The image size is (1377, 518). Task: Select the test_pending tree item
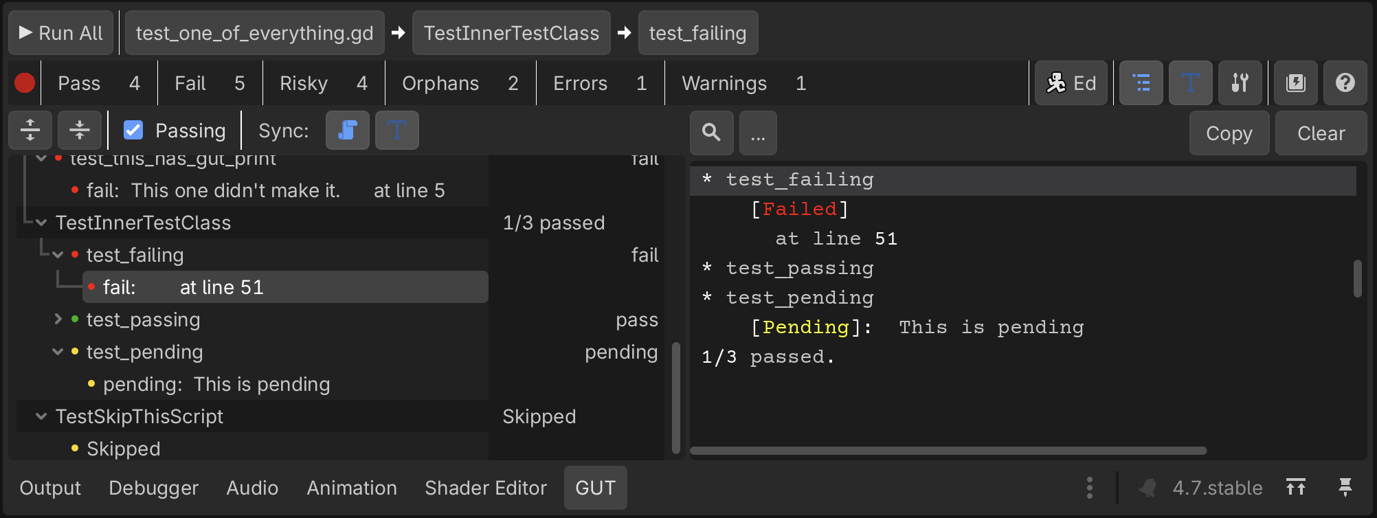point(145,352)
